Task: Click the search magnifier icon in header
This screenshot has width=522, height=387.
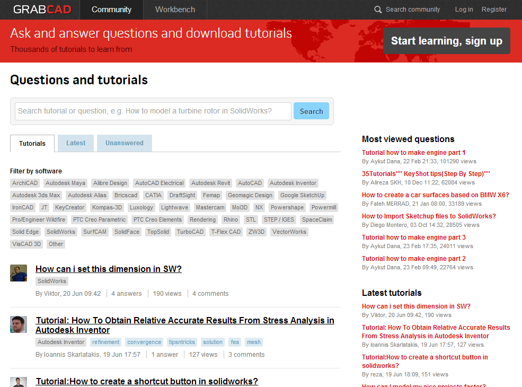Action: click(x=378, y=10)
